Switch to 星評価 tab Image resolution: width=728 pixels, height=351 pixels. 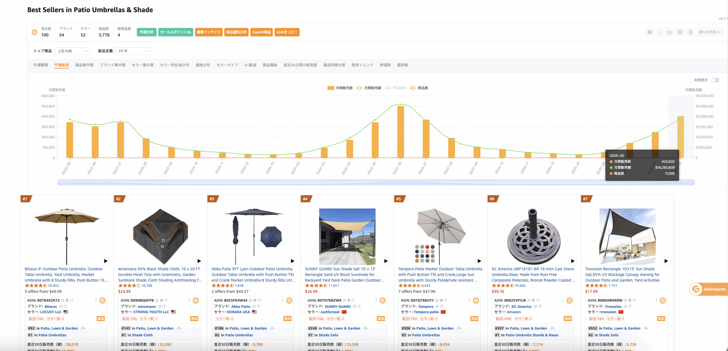pyautogui.click(x=402, y=65)
